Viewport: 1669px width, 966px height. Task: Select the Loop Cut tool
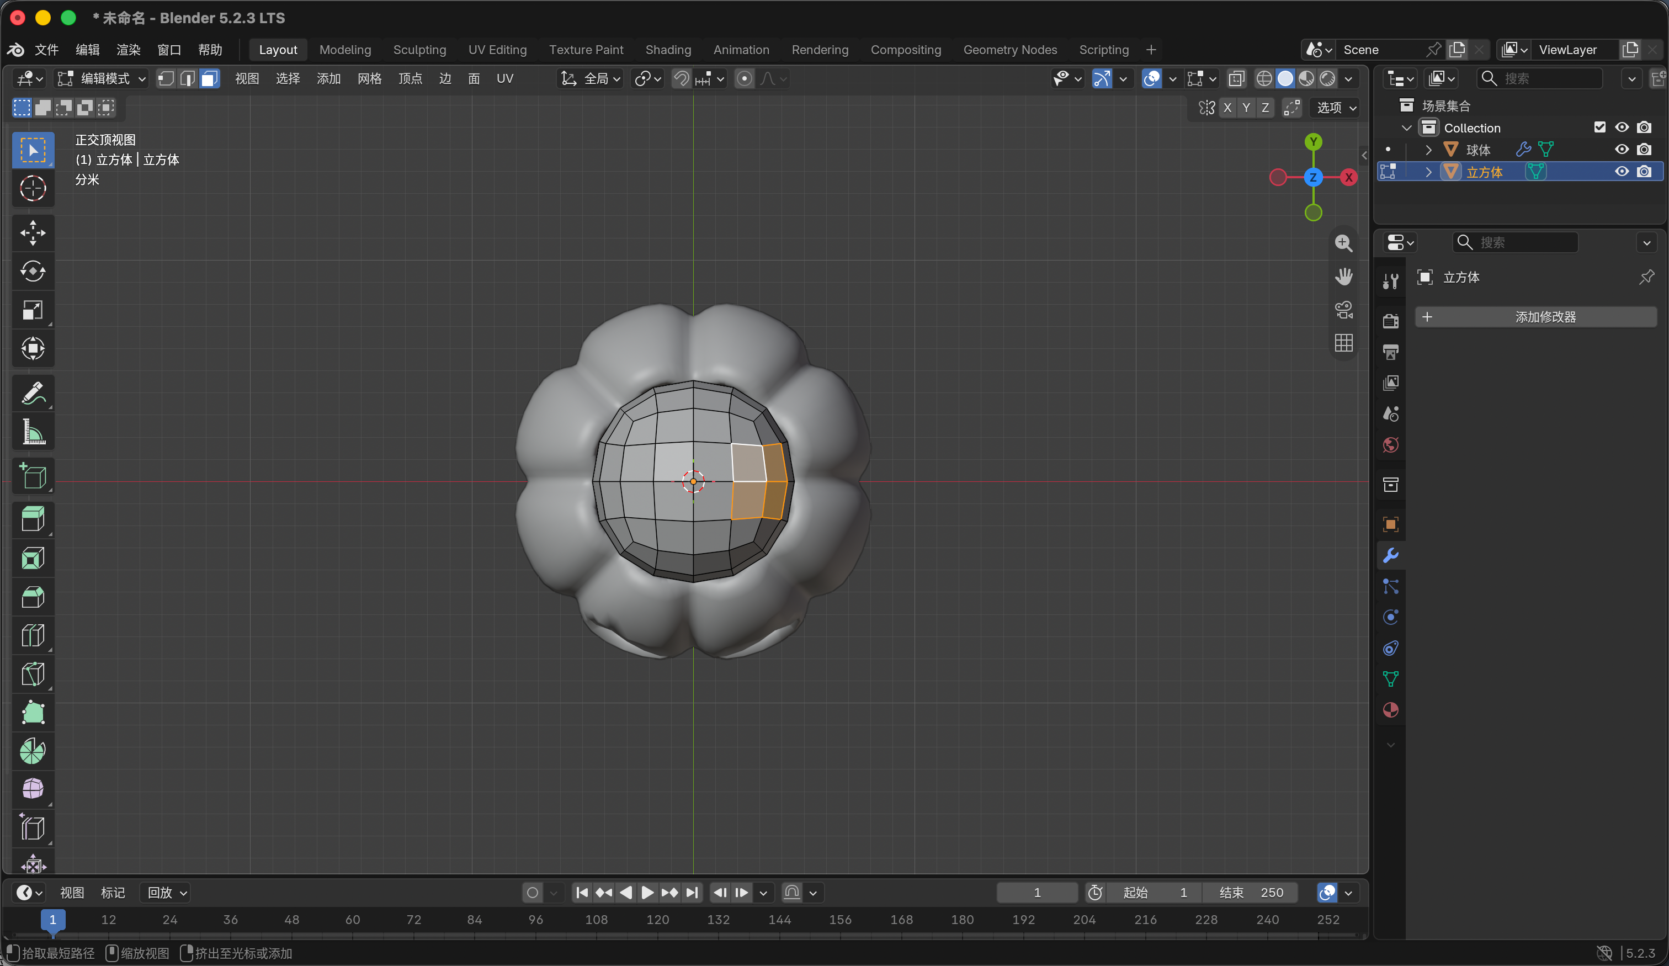33,635
